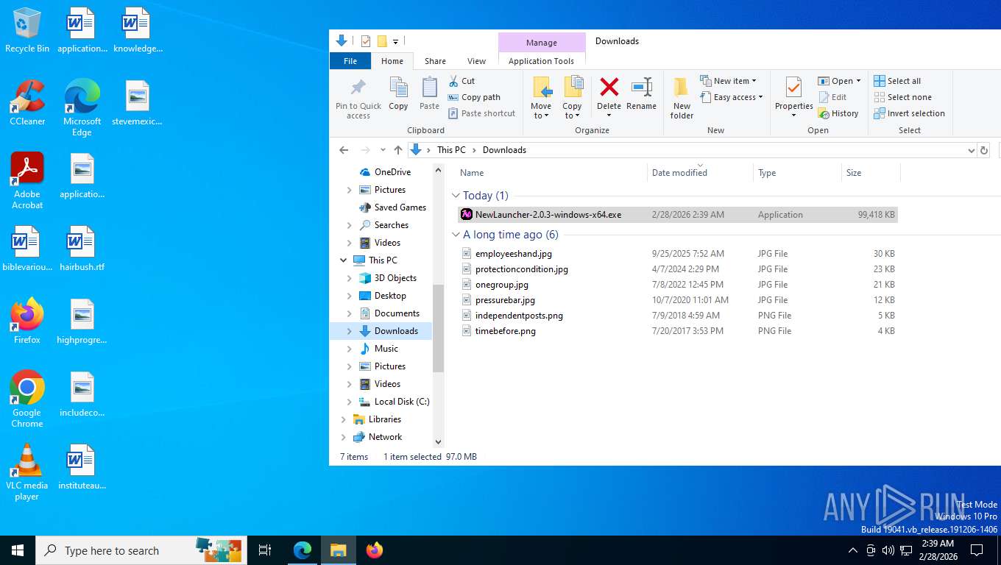This screenshot has height=565, width=1001.
Task: Click the Windows Start button
Action: [18, 550]
